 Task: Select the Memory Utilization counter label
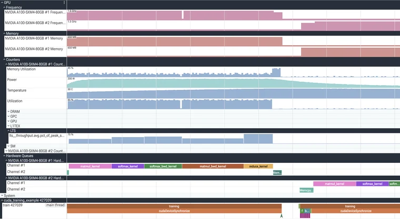(x=22, y=69)
